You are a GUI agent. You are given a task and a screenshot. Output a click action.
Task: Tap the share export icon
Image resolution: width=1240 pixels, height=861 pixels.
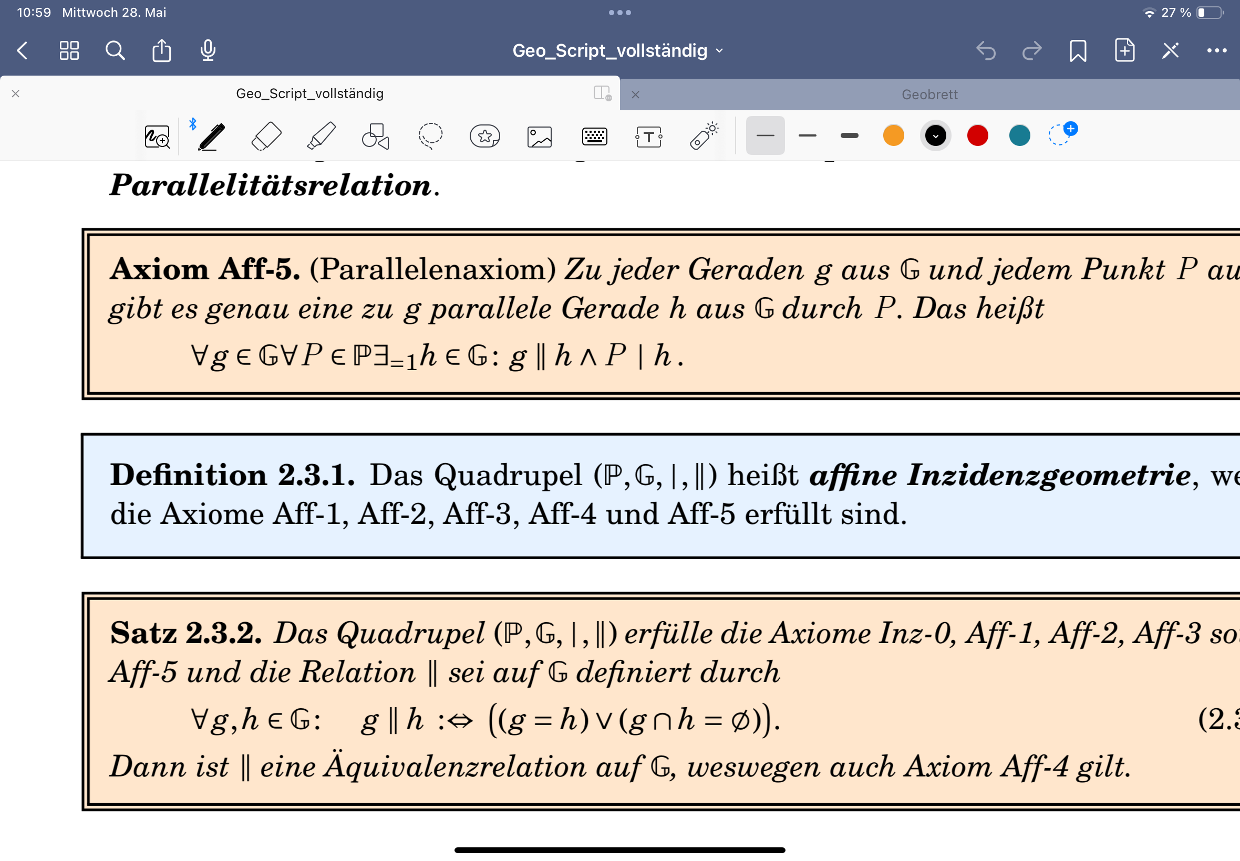coord(161,50)
